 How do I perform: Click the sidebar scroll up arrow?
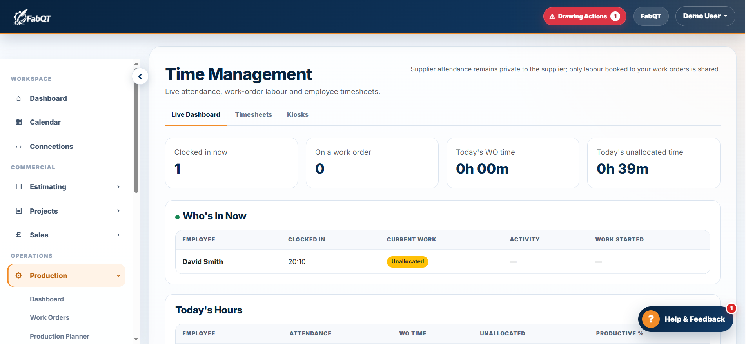(x=136, y=63)
